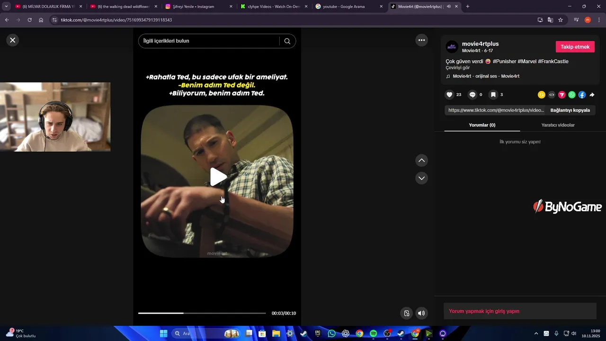Share the video to WhatsApp
Viewport: 606px width, 341px height.
click(x=572, y=95)
